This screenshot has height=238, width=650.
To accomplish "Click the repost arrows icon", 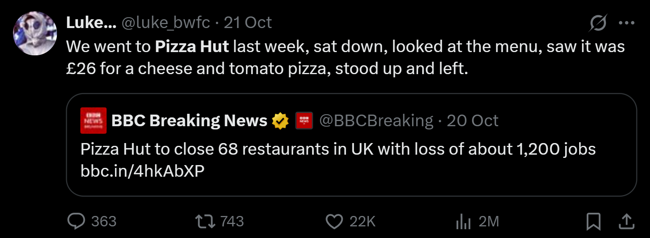I will pos(205,221).
